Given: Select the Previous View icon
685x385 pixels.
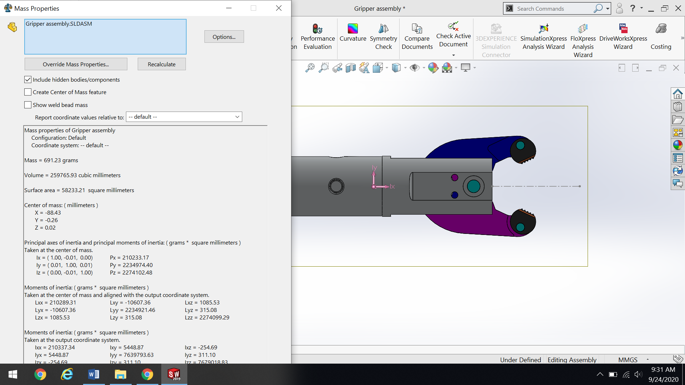Looking at the screenshot, I should point(337,68).
